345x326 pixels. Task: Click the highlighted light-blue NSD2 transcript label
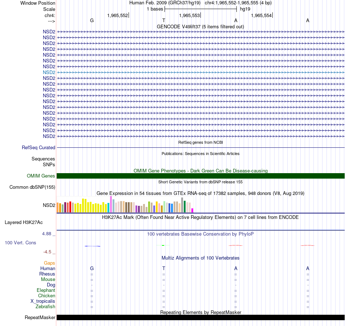point(49,72)
